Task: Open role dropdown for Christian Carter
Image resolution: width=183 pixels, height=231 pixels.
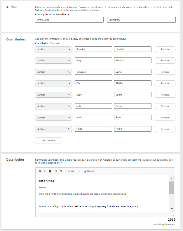Action: click(x=53, y=72)
